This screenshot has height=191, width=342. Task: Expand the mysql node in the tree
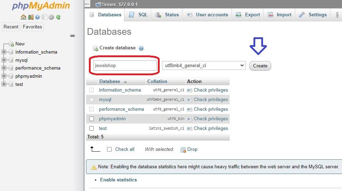[x=4, y=60]
